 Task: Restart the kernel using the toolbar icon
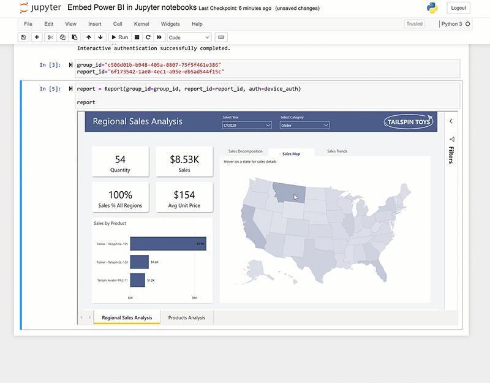coord(148,37)
